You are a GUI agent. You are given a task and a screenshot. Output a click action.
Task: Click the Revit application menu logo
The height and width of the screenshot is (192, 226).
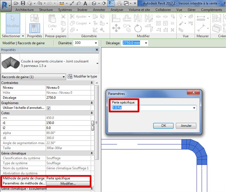[x=5, y=5]
